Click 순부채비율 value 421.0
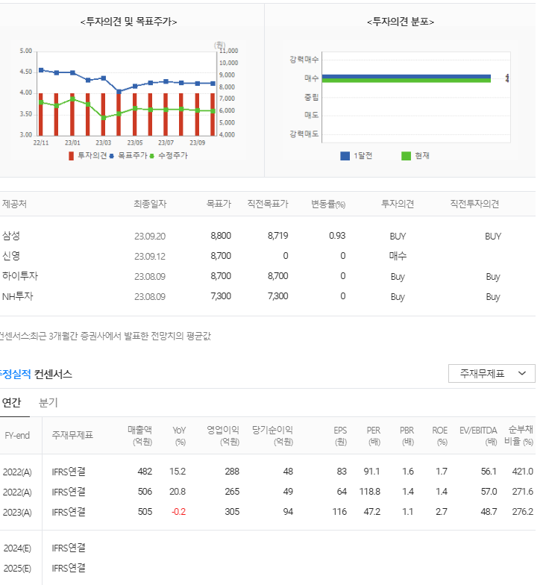This screenshot has width=549, height=585. [x=522, y=472]
